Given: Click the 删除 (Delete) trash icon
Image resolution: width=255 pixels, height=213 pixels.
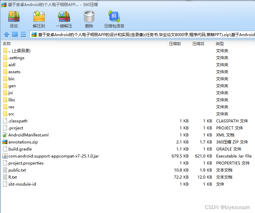Looking at the screenshot, I should [89, 16].
